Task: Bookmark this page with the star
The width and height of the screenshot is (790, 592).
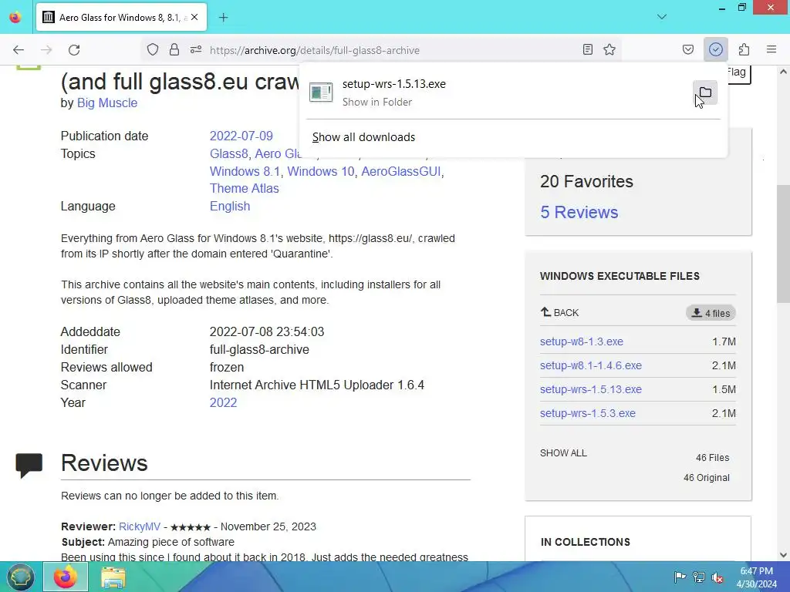Action: [609, 50]
